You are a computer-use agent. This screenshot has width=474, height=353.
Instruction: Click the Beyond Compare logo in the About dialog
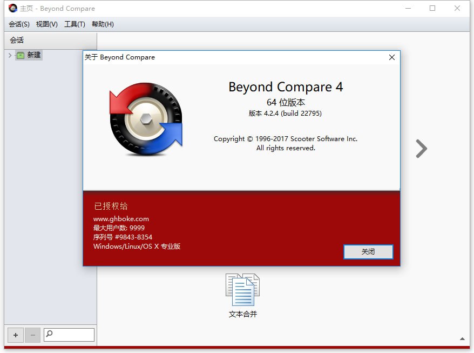coord(146,120)
